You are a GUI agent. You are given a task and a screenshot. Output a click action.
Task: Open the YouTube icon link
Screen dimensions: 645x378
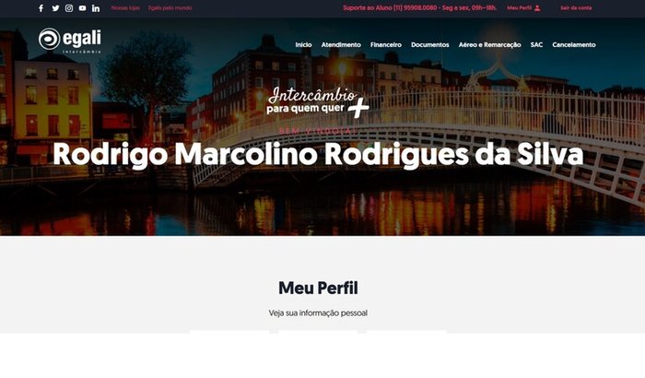(83, 8)
